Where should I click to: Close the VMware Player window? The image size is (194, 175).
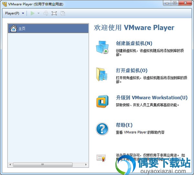pyautogui.click(x=185, y=3)
